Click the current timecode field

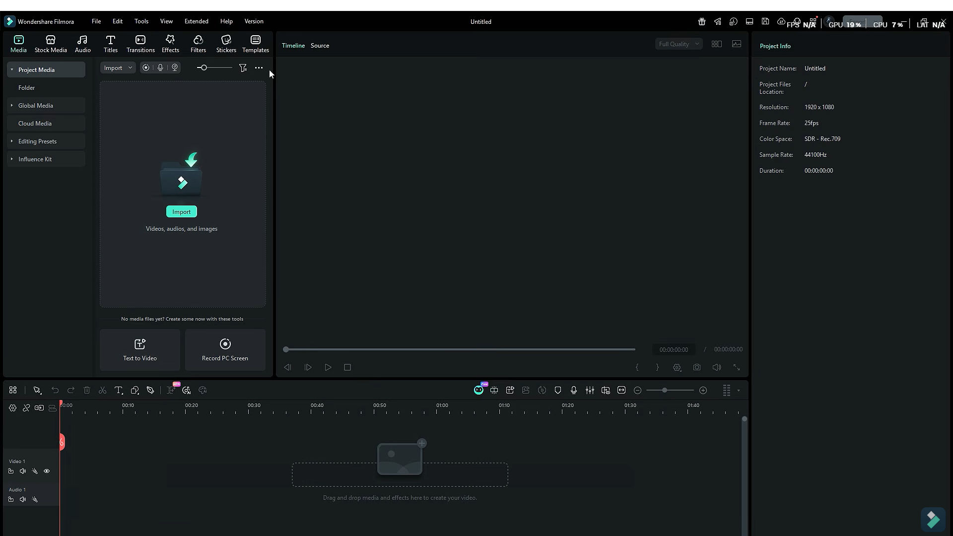[674, 350]
